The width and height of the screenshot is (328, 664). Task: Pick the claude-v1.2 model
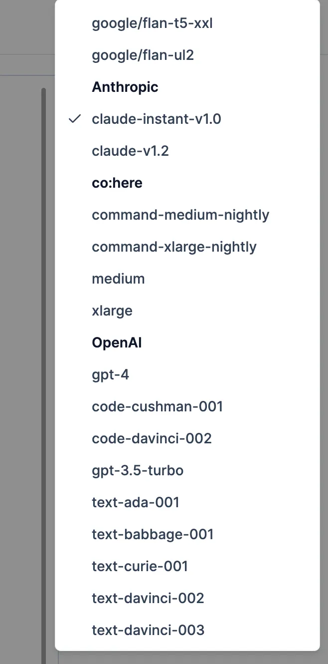click(130, 151)
